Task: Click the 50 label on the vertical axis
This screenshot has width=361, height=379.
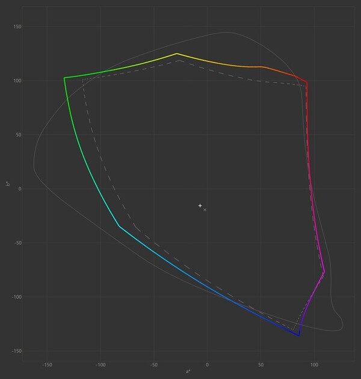Action: (x=17, y=135)
